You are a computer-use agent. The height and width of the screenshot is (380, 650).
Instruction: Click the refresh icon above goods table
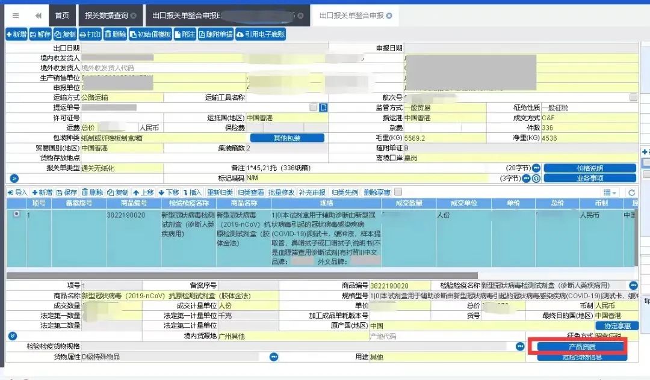(631, 192)
